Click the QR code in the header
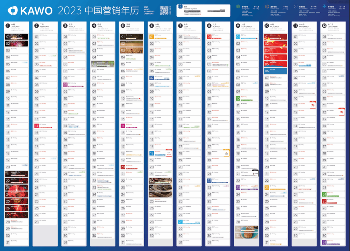The width and height of the screenshot is (350, 251). pos(164,11)
